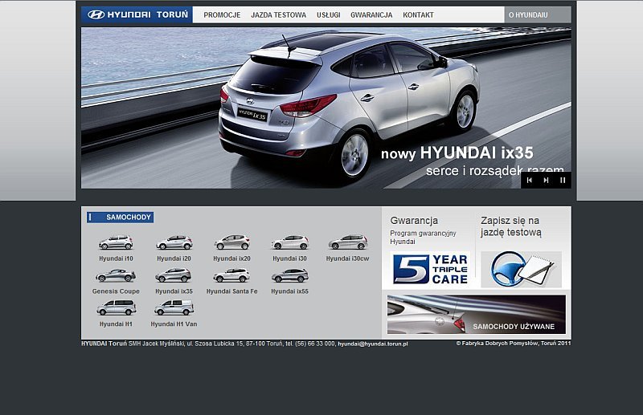Open the Hyundai i30cw text link
Viewport: 643px width, 415px height.
point(348,258)
